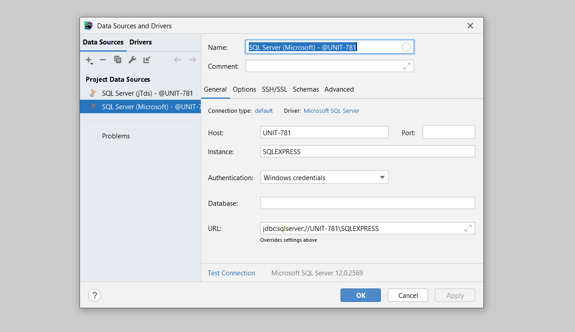575x332 pixels.
Task: Select the Problems item in sidebar
Action: (x=116, y=136)
